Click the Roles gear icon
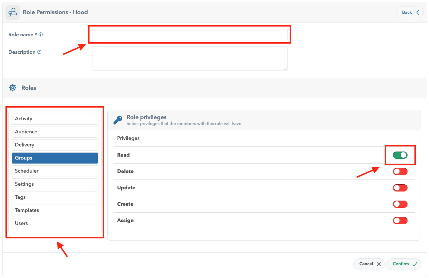This screenshot has width=429, height=278. 13,88
